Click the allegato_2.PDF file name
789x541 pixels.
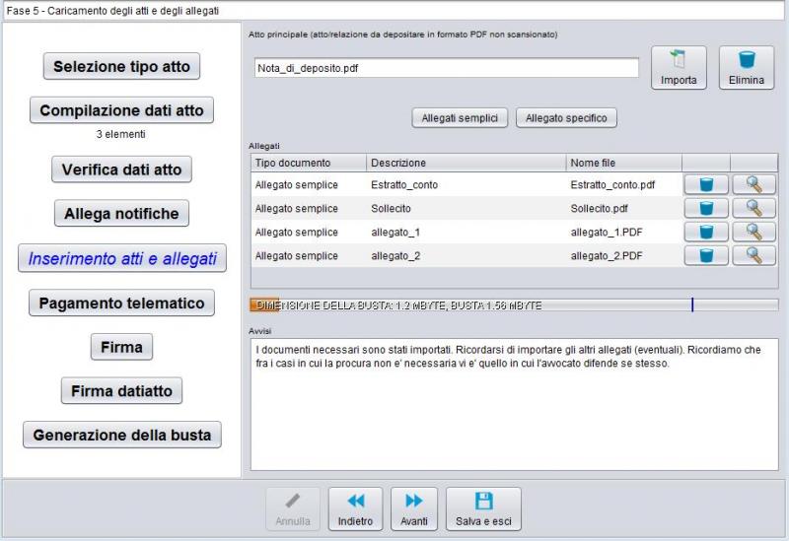tap(607, 255)
